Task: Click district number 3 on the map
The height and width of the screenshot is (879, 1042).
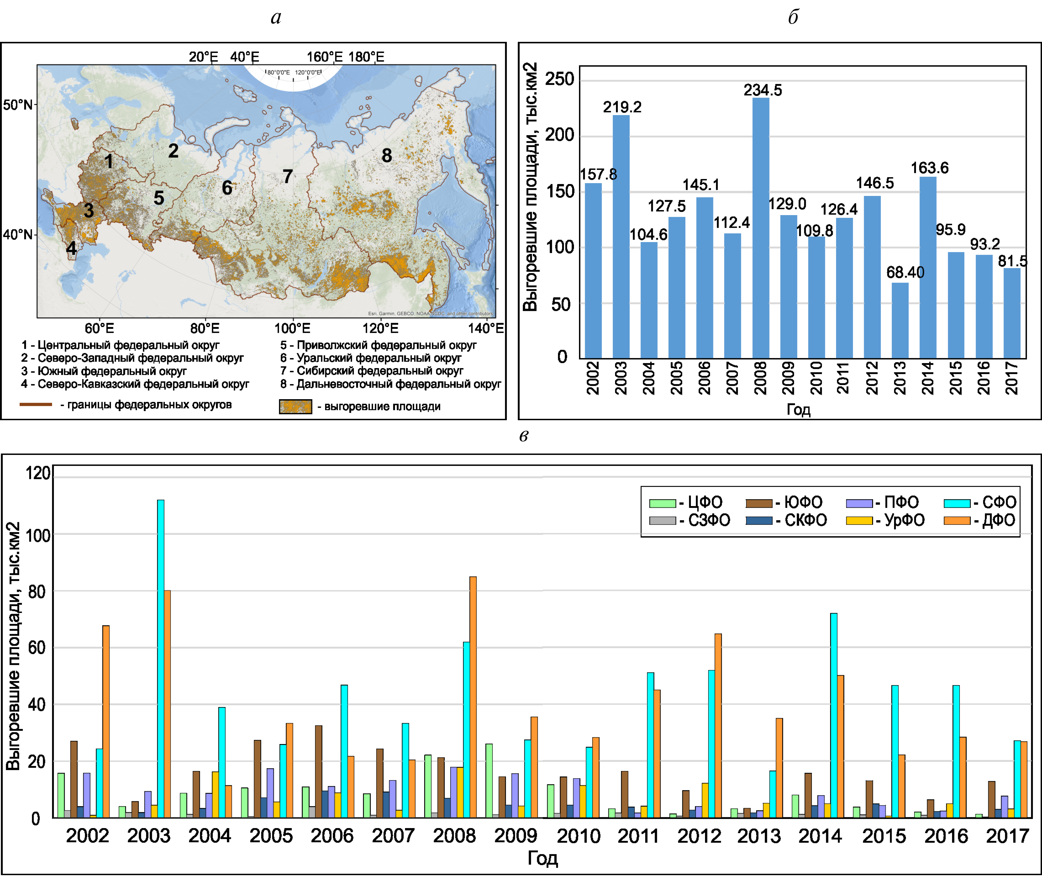Action: coord(89,210)
